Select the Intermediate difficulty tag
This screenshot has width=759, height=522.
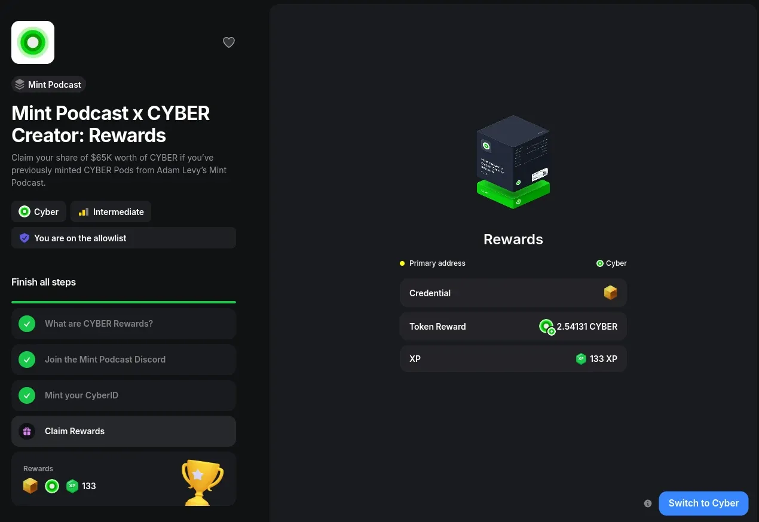point(111,211)
